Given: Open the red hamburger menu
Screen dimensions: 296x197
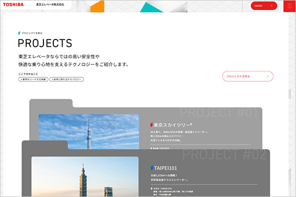Looking at the screenshot, I should (290, 6).
